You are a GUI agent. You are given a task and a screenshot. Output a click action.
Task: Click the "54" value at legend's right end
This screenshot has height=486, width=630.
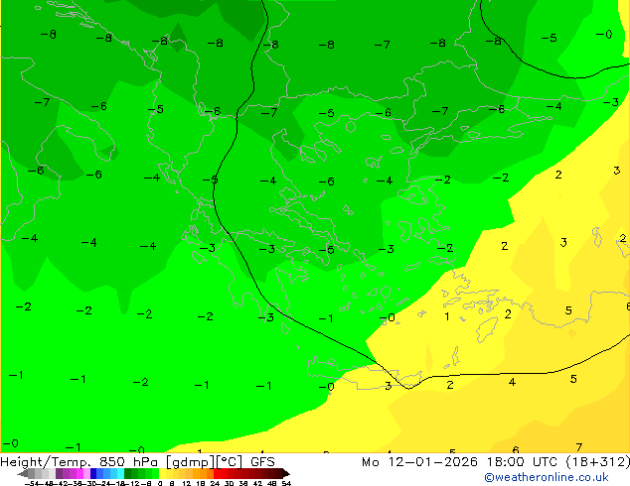pos(286,483)
